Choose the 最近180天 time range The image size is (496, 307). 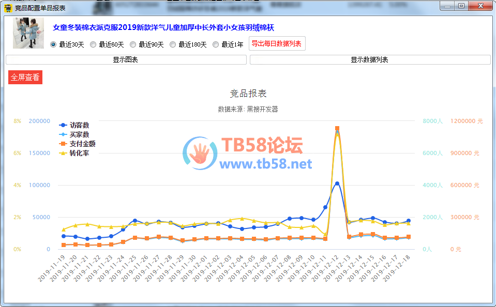tap(173, 44)
